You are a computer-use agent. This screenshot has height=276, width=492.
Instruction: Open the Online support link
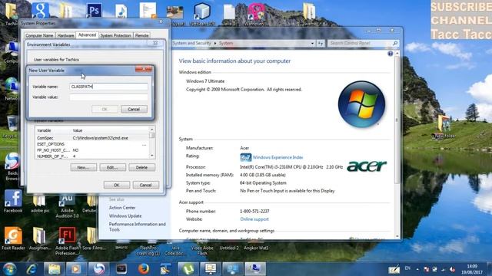[254, 219]
